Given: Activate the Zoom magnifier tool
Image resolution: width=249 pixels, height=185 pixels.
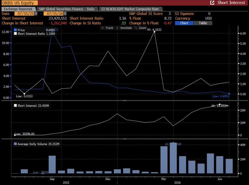Looking at the screenshot, I should pyautogui.click(x=140, y=28).
